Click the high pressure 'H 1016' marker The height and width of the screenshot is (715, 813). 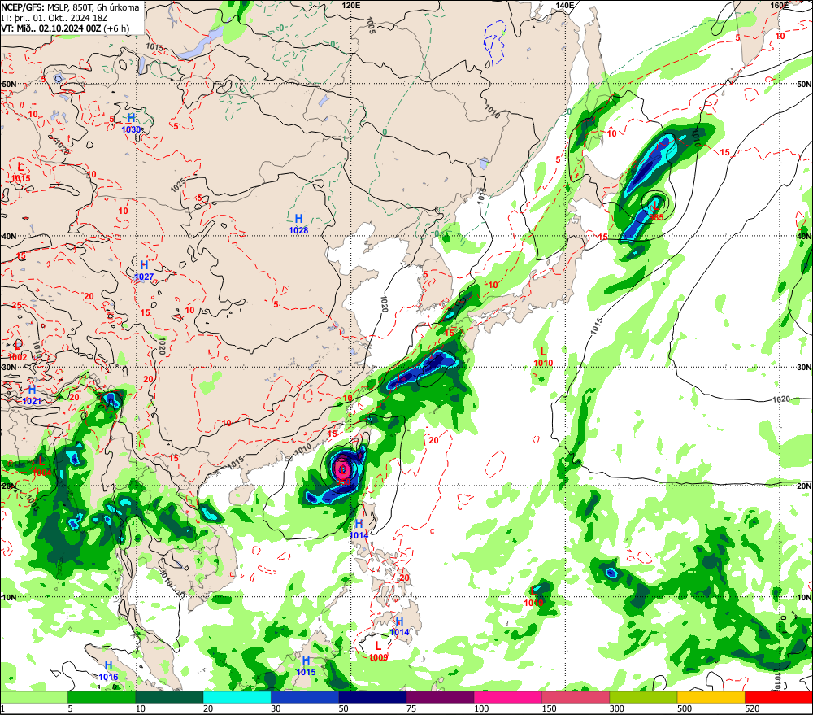point(108,671)
